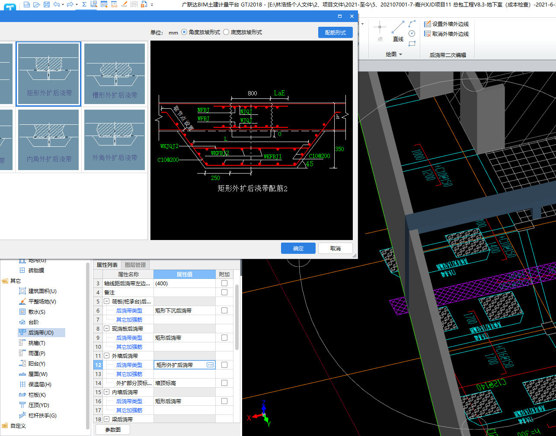Screen dimensions: 556x436
Task: Select the Point (点) drawing tool
Action: pyautogui.click(x=380, y=31)
